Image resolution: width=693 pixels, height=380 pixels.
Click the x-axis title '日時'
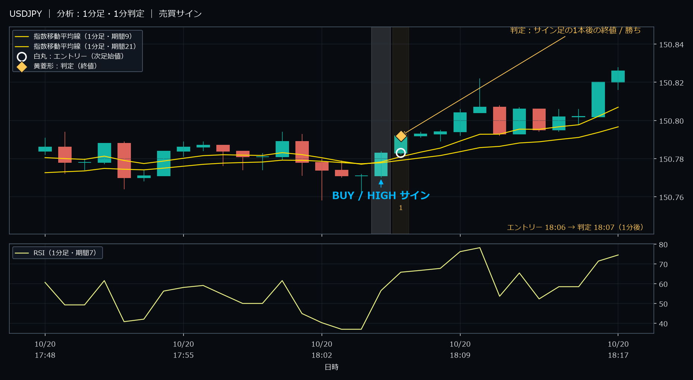coord(332,367)
